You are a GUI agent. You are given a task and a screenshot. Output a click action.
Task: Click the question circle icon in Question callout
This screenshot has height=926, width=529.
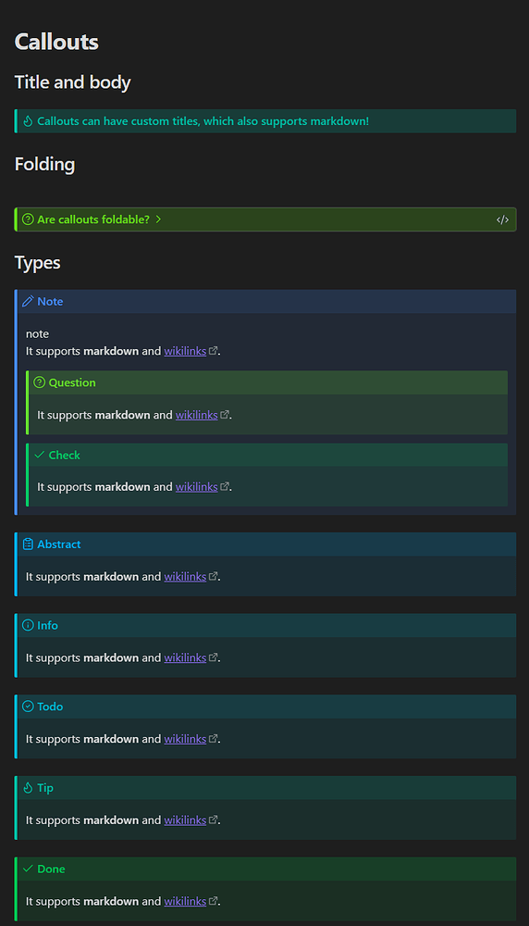(x=40, y=382)
